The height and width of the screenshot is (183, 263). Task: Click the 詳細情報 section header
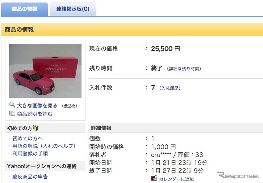(176, 128)
